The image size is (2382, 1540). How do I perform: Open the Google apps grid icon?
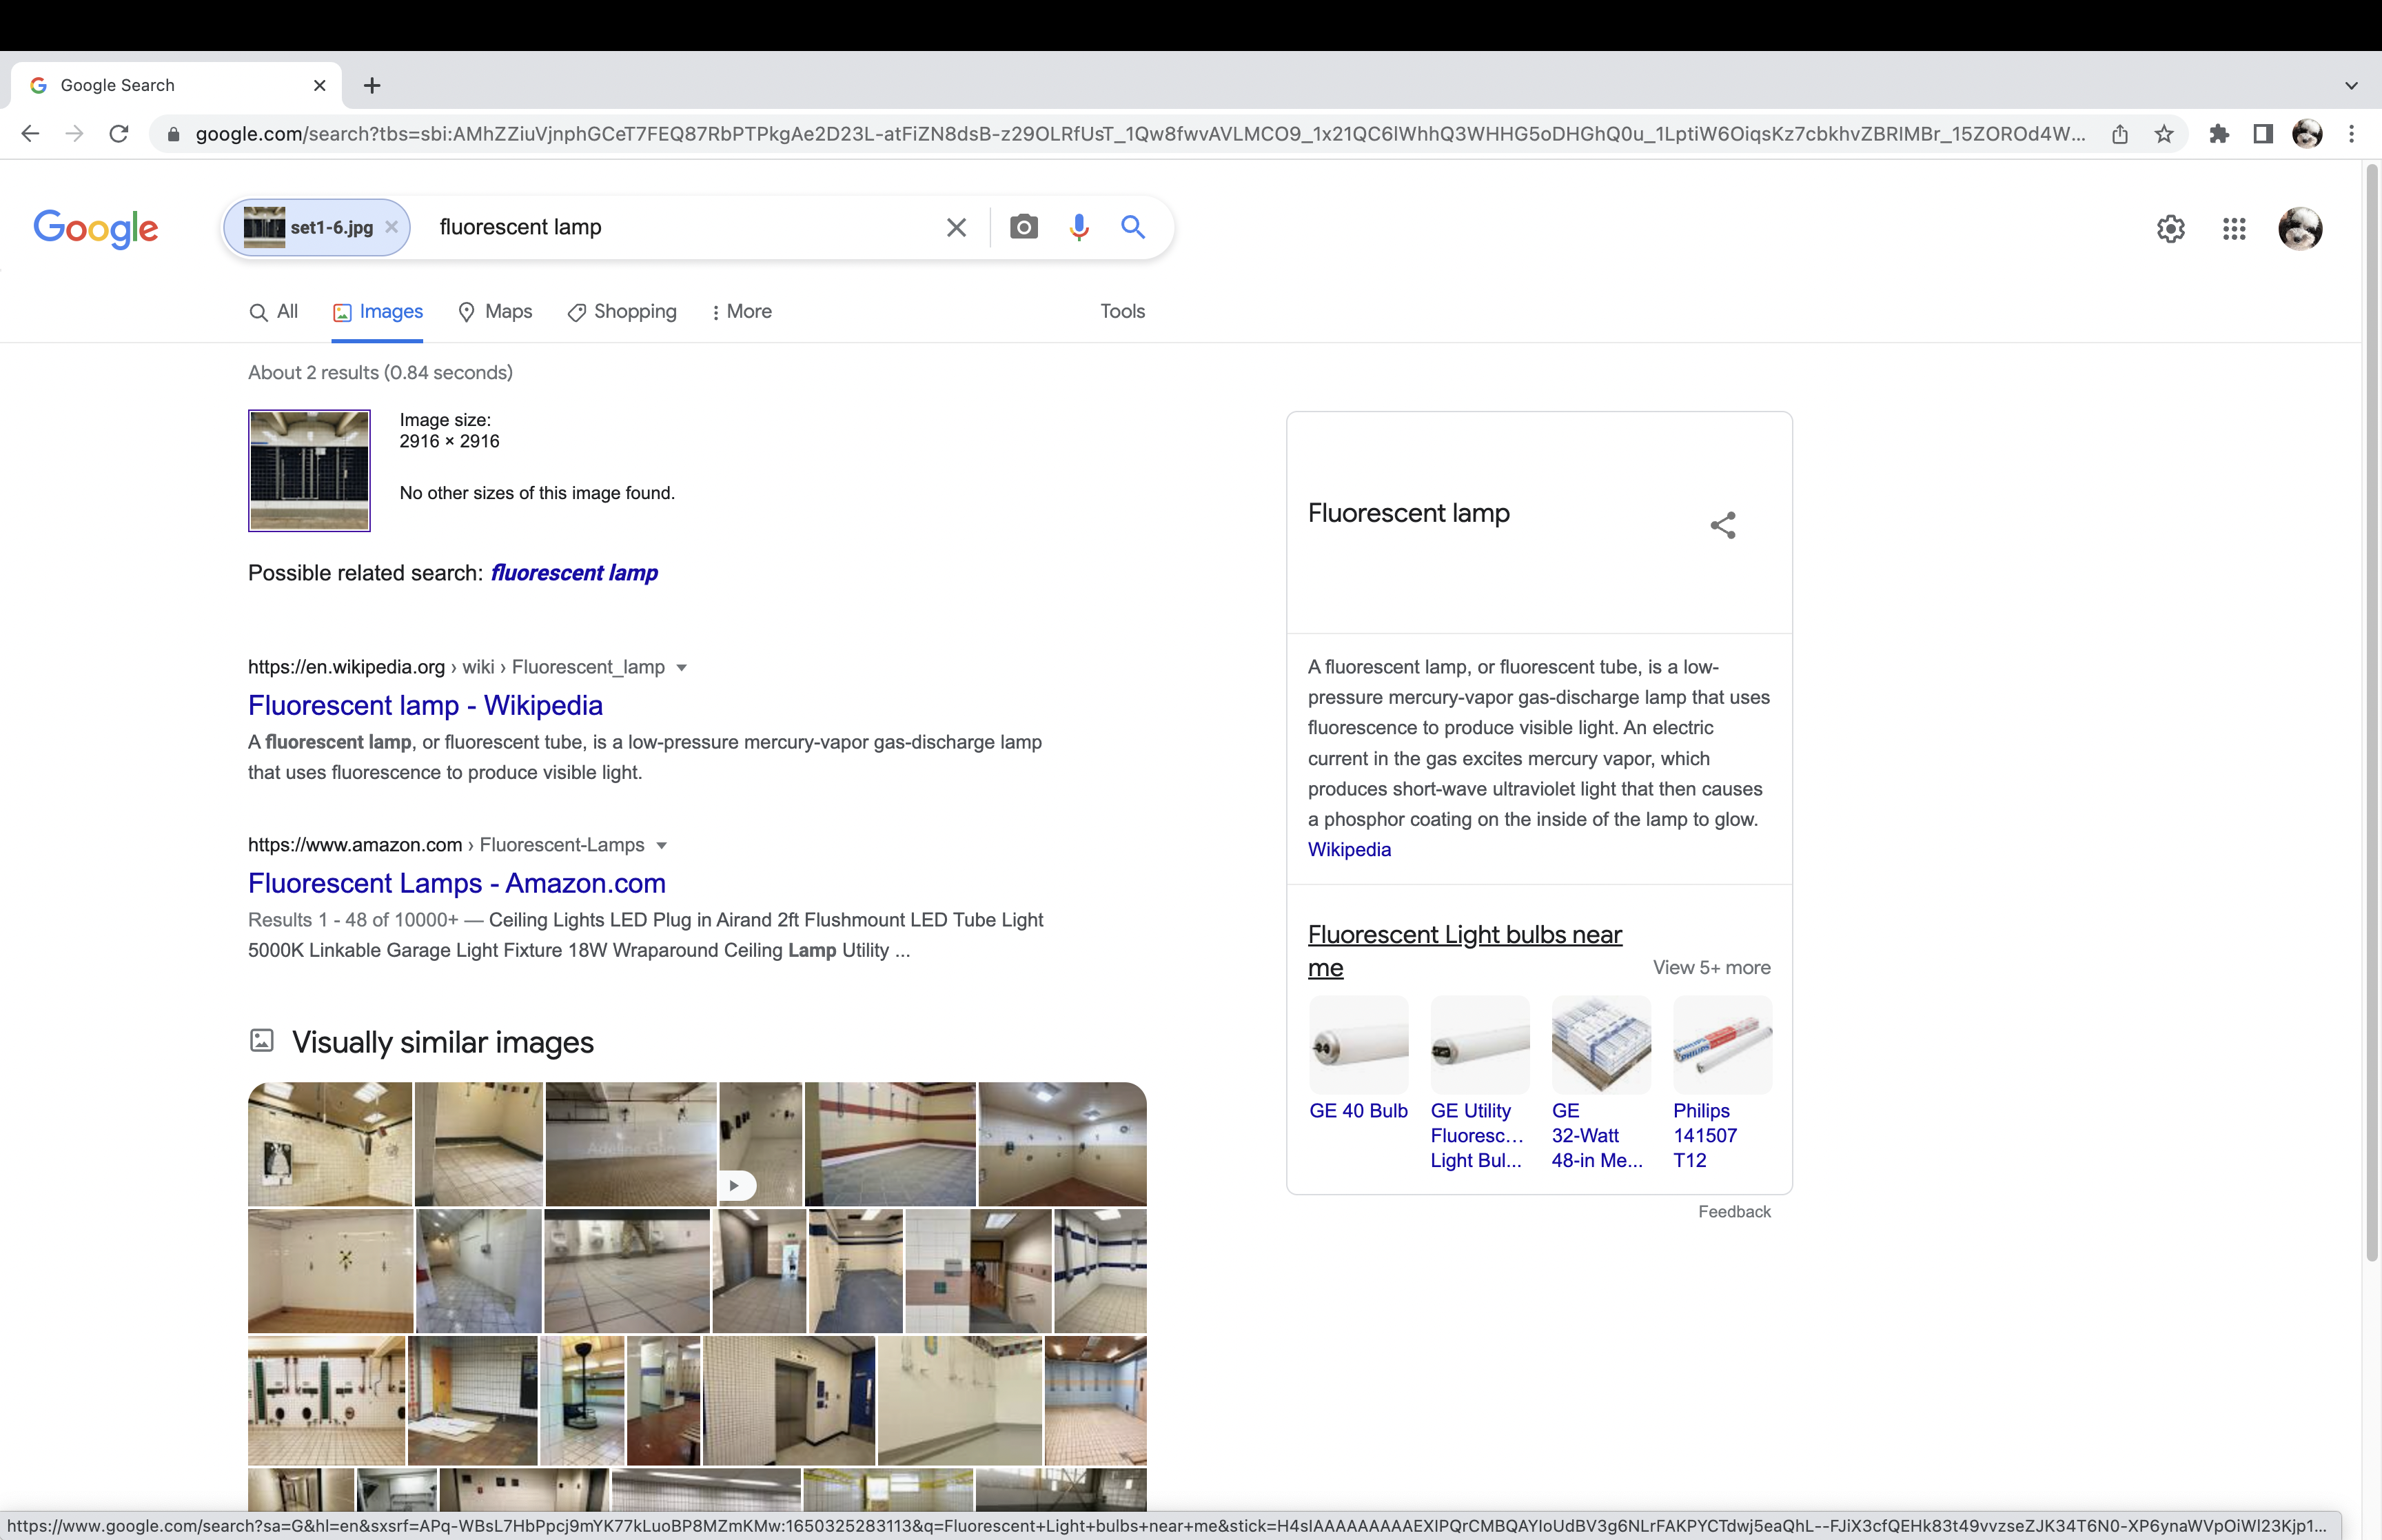point(2234,229)
